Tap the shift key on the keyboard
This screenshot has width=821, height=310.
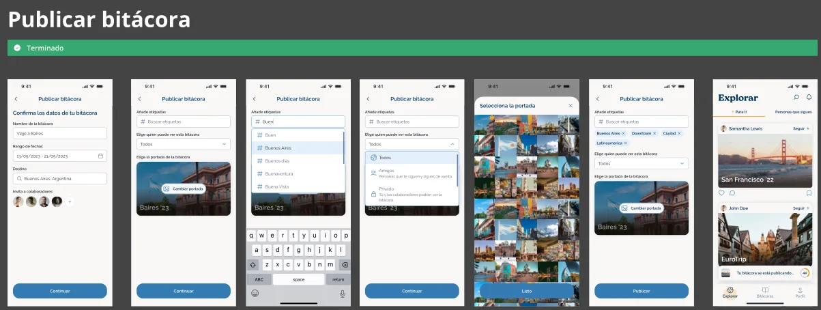(x=253, y=265)
